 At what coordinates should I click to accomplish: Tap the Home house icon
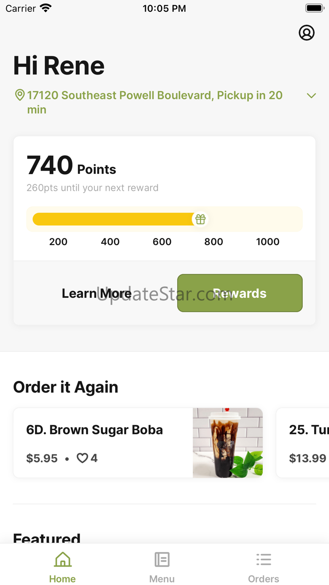tap(62, 560)
